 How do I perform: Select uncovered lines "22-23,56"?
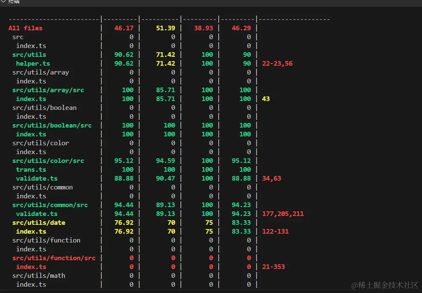tap(277, 64)
